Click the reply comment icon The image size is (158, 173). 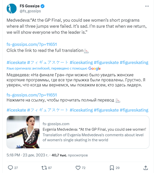(x=10, y=168)
